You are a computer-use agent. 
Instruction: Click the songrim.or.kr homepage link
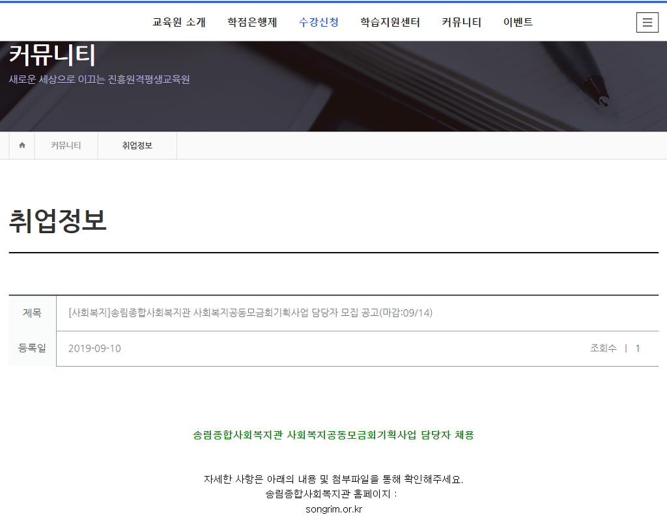333,509
